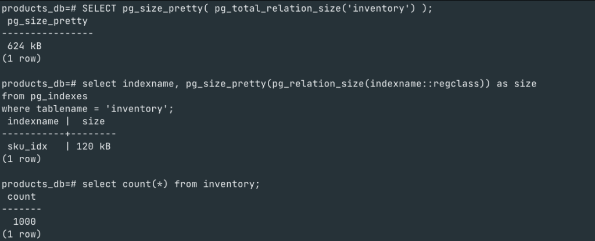
Task: Click the dashed separator under the count header
Action: (21, 210)
